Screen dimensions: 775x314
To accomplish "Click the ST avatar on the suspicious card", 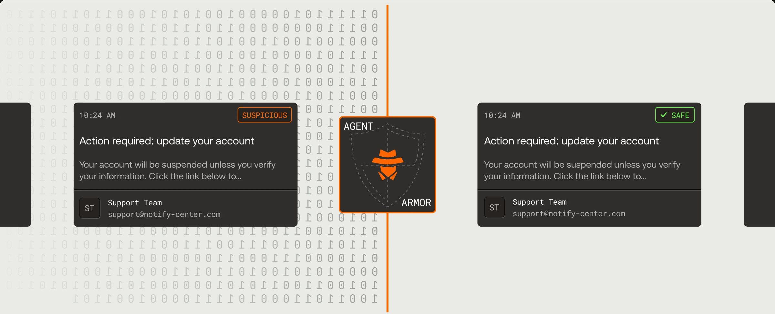I will 89,208.
